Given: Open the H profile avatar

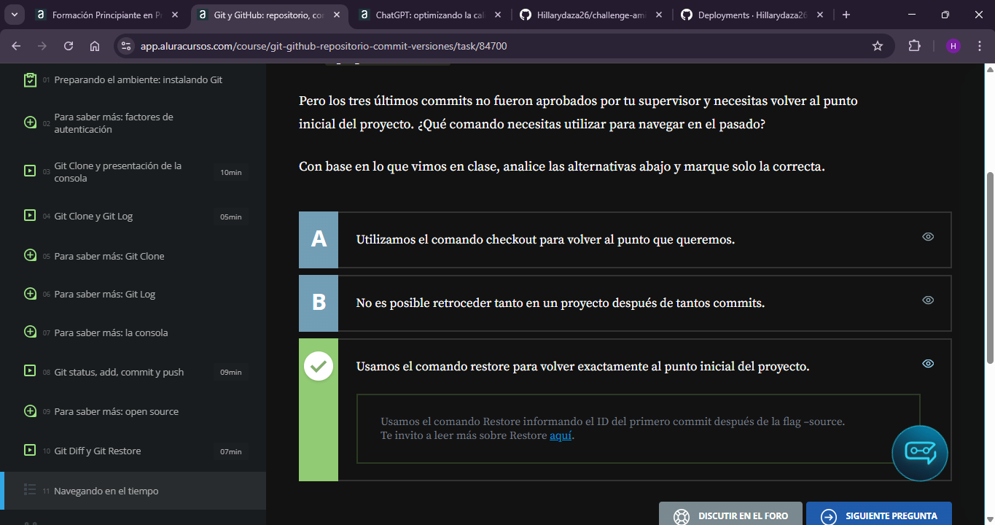Looking at the screenshot, I should (953, 46).
